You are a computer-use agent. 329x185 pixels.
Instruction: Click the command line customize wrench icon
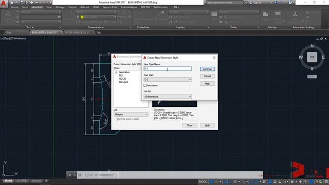tap(75, 175)
